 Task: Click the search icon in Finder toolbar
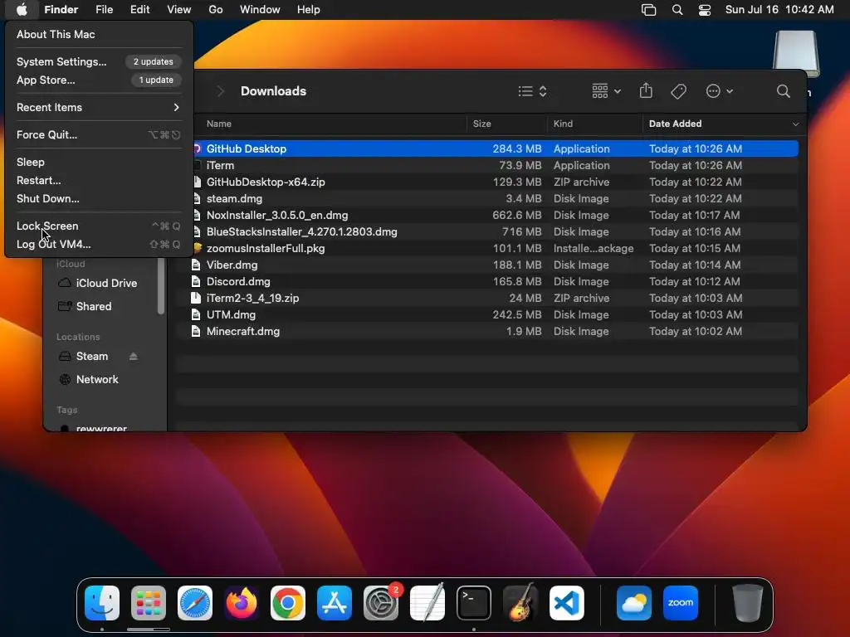(783, 91)
